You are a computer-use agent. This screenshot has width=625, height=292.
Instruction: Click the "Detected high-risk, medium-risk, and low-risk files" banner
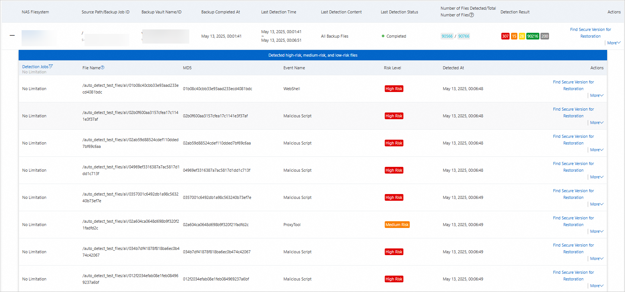pos(313,55)
